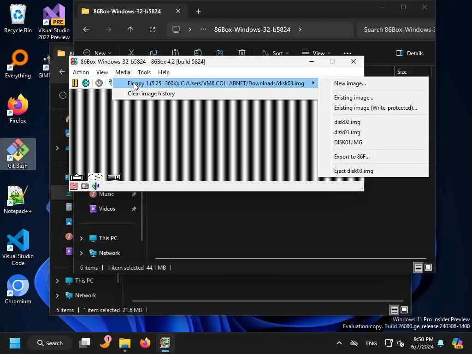Viewport: 472px width, 354px height.
Task: Expand Network in the back Explorer window
Action: click(x=57, y=295)
